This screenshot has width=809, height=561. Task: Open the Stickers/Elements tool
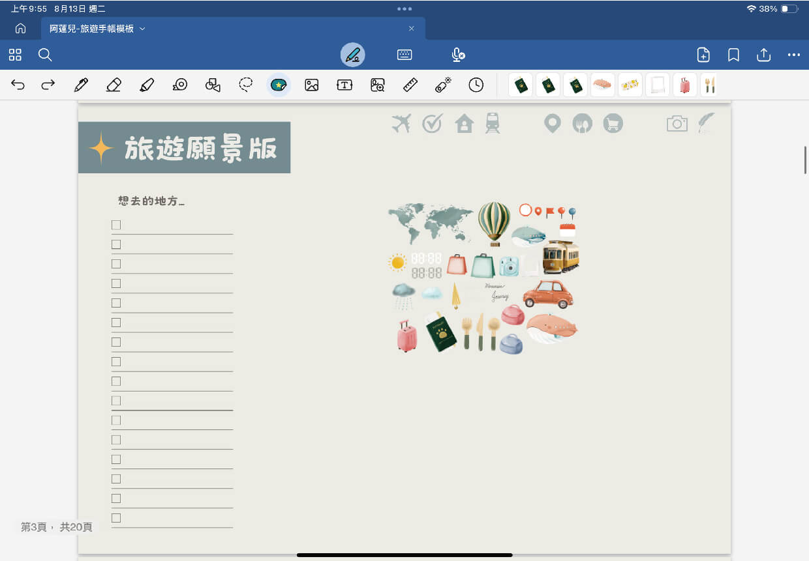tap(279, 85)
